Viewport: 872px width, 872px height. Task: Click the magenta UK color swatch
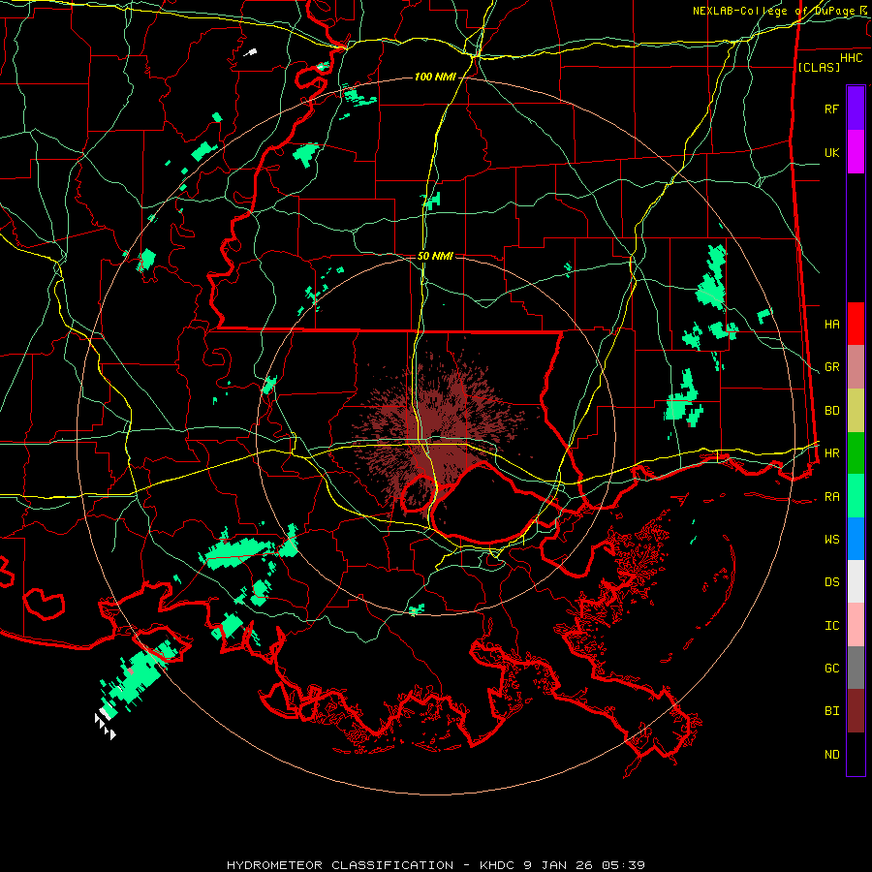(856, 152)
